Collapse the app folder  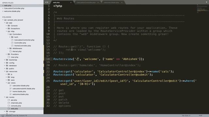[x=5, y=23]
